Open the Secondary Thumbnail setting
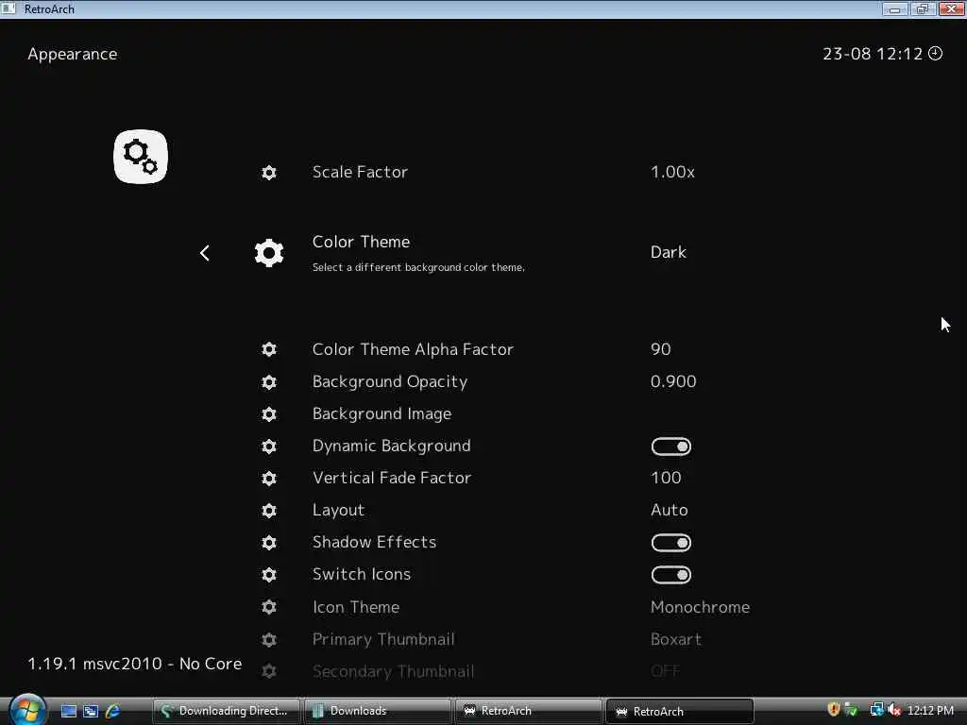This screenshot has width=967, height=725. click(x=394, y=671)
